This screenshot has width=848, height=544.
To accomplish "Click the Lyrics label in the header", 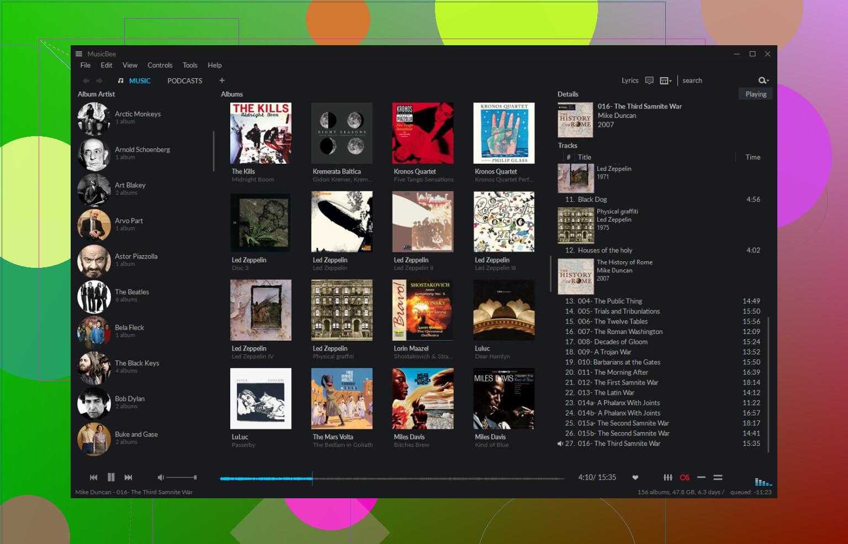I will coord(630,80).
